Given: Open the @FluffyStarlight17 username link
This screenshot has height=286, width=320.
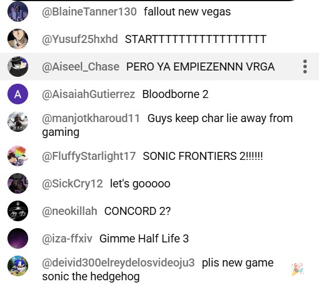Looking at the screenshot, I should pyautogui.click(x=89, y=156).
